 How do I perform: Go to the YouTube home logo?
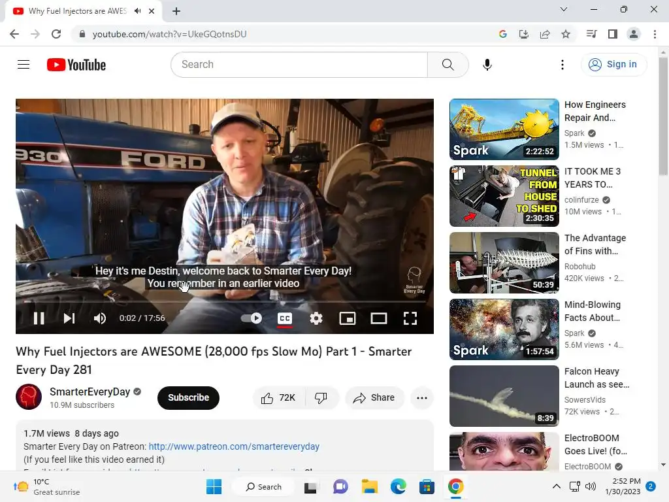click(76, 65)
